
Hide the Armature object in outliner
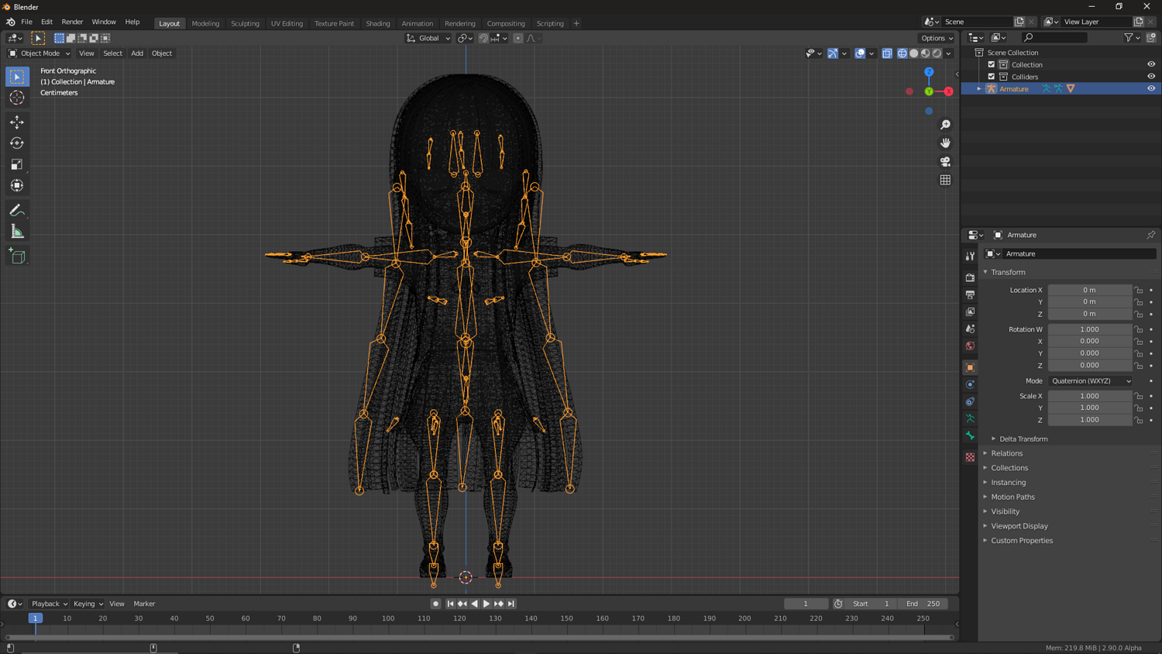pyautogui.click(x=1151, y=88)
